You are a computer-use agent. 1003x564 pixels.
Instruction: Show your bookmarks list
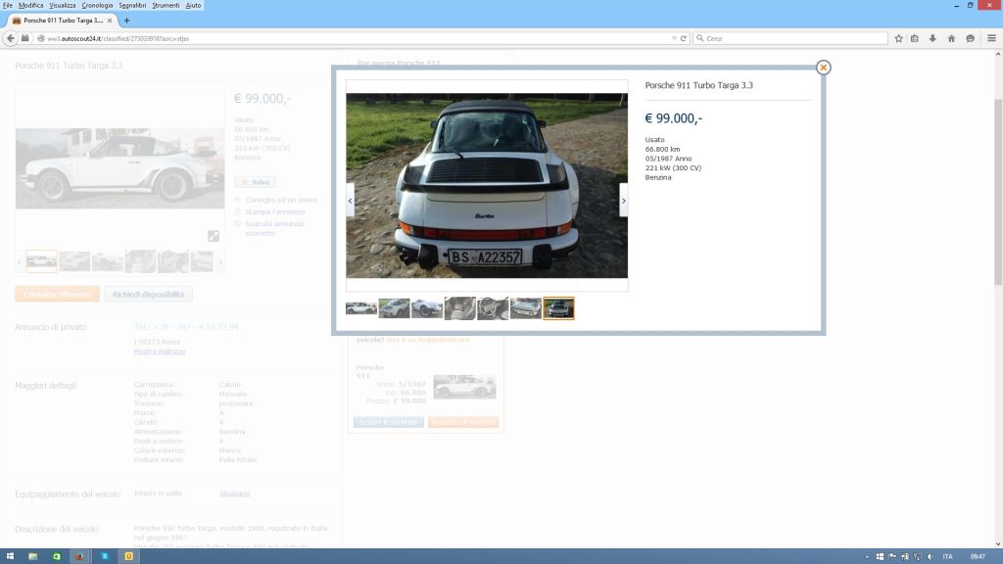[x=915, y=38]
